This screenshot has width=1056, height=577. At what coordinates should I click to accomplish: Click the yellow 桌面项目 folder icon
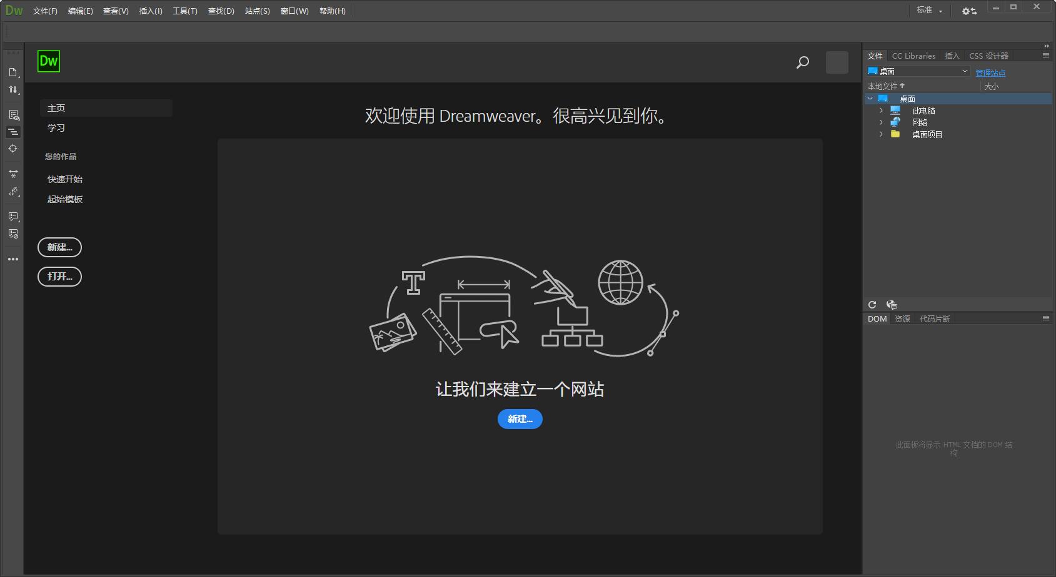click(895, 134)
